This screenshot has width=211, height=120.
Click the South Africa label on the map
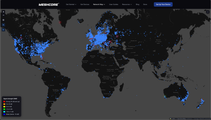(107, 94)
